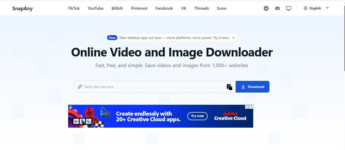The height and width of the screenshot is (150, 345).
Task: Click the link chain icon in input
Action: coord(80,87)
